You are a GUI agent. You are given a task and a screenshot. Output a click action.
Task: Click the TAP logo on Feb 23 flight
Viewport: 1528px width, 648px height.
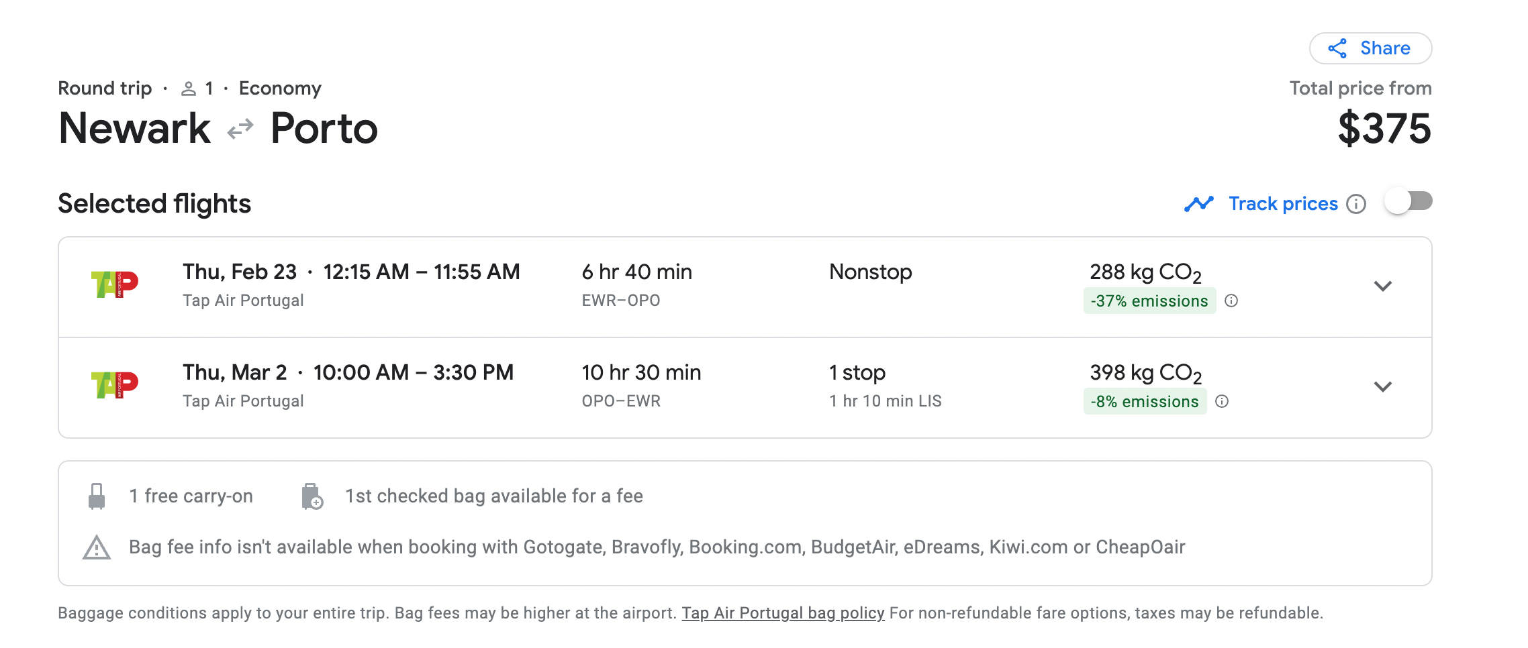(x=115, y=284)
